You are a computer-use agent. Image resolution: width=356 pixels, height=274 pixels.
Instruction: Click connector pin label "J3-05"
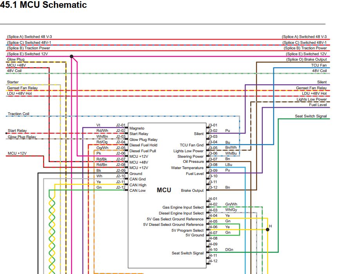pos(213,148)
